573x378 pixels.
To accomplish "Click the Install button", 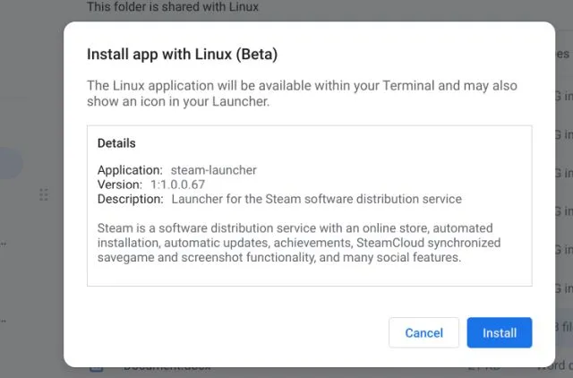I will (x=499, y=332).
